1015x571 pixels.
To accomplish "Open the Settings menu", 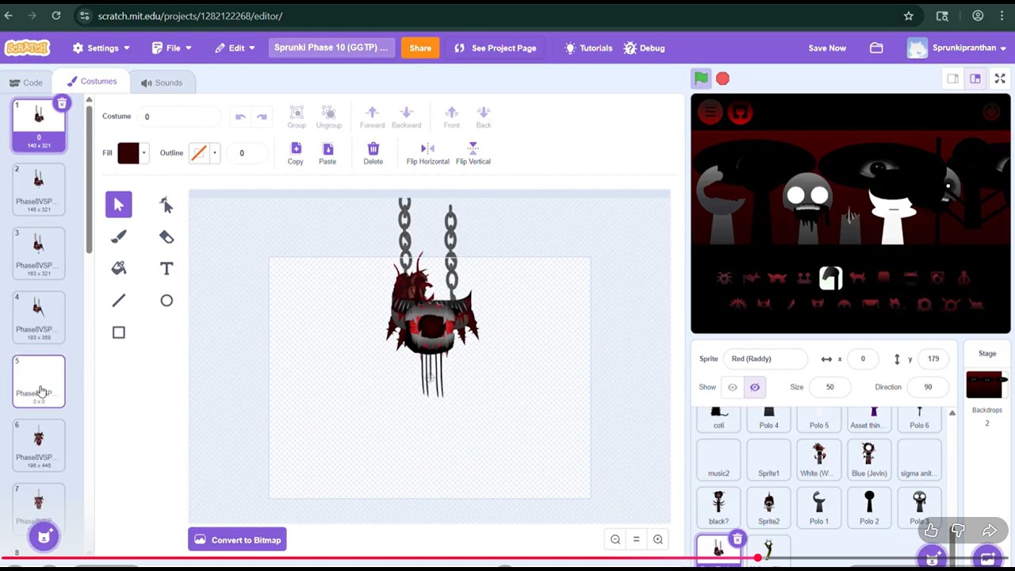I will pyautogui.click(x=101, y=48).
